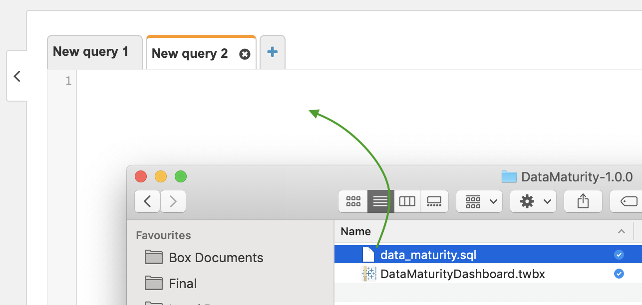
Task: Switch Finder to gallery view
Action: click(434, 201)
